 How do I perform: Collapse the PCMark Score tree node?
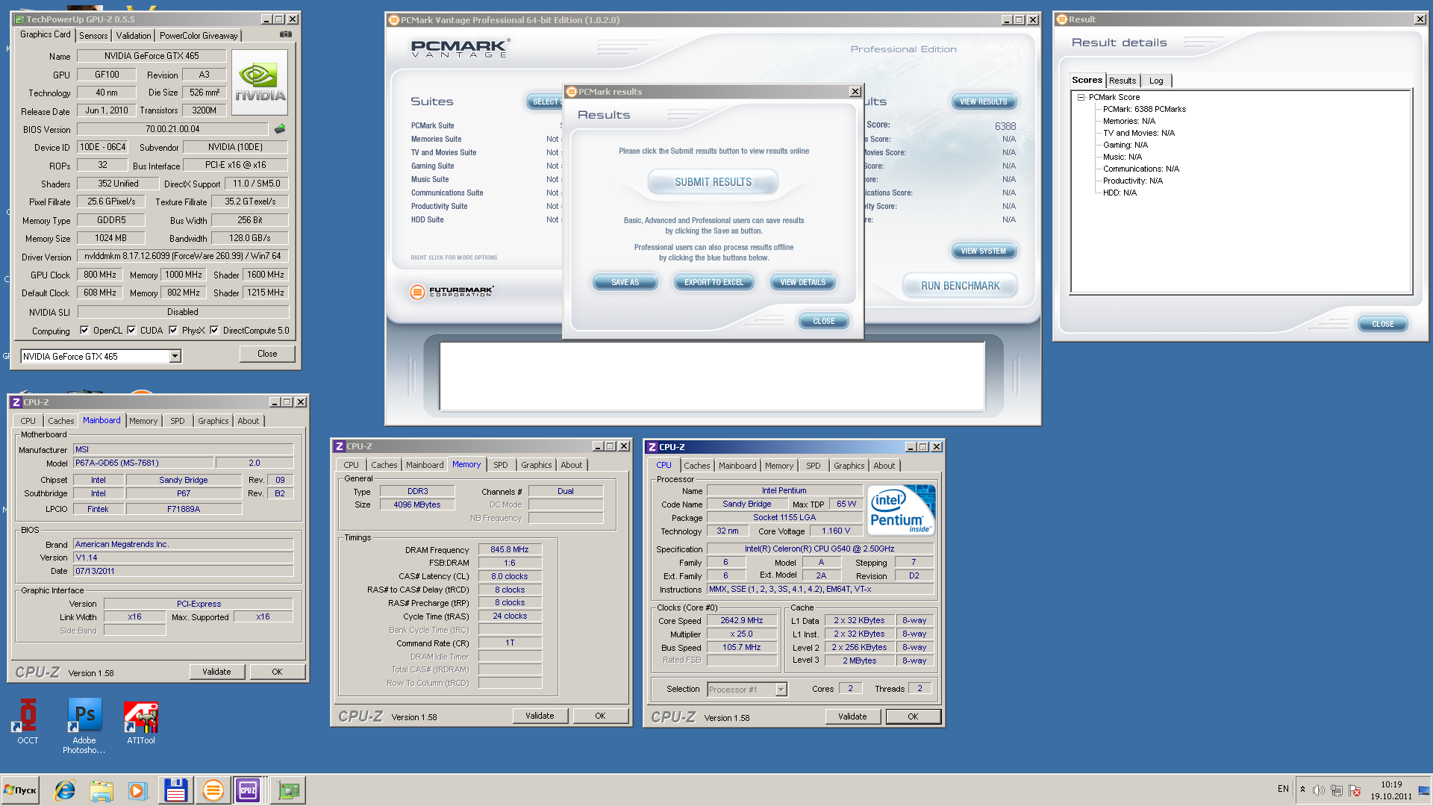point(1080,97)
